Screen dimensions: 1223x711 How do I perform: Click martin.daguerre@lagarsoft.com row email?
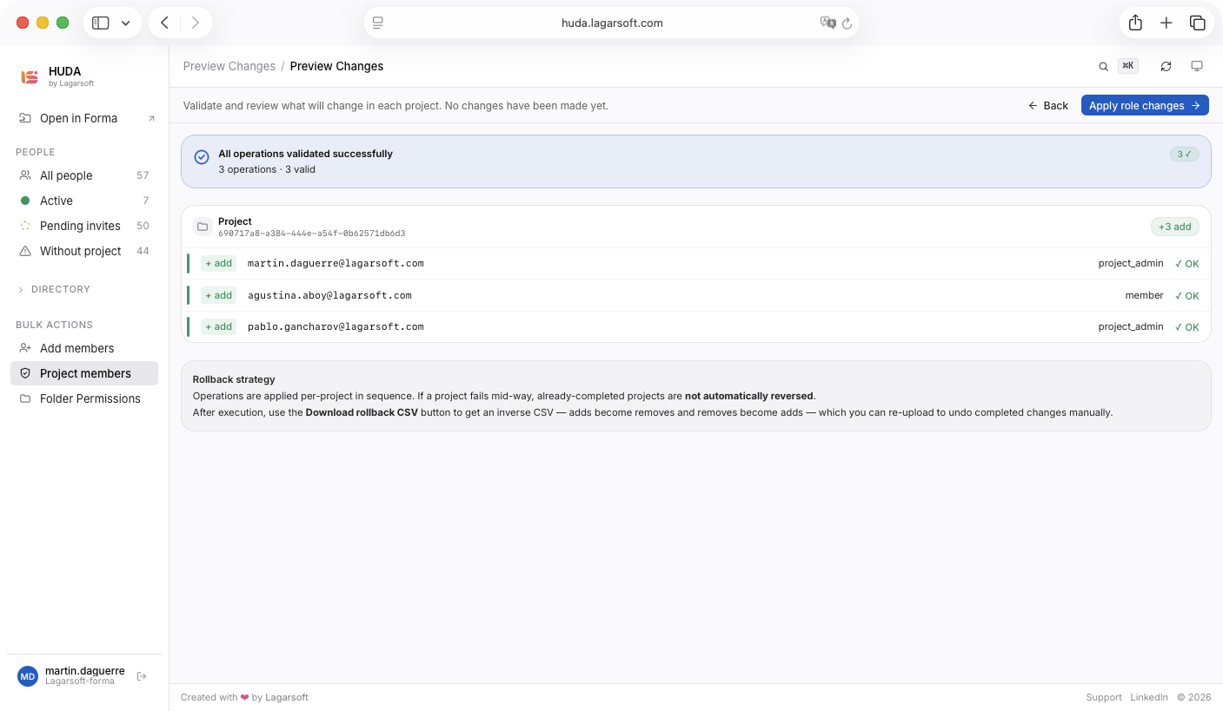pyautogui.click(x=336, y=263)
